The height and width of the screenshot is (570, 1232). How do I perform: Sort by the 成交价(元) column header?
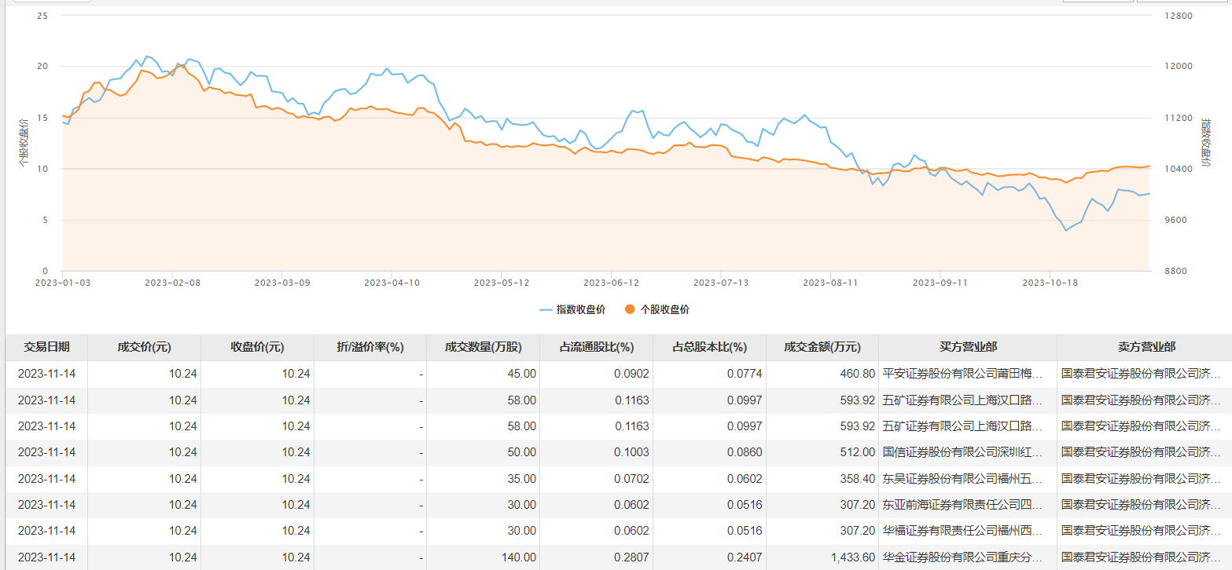(144, 347)
